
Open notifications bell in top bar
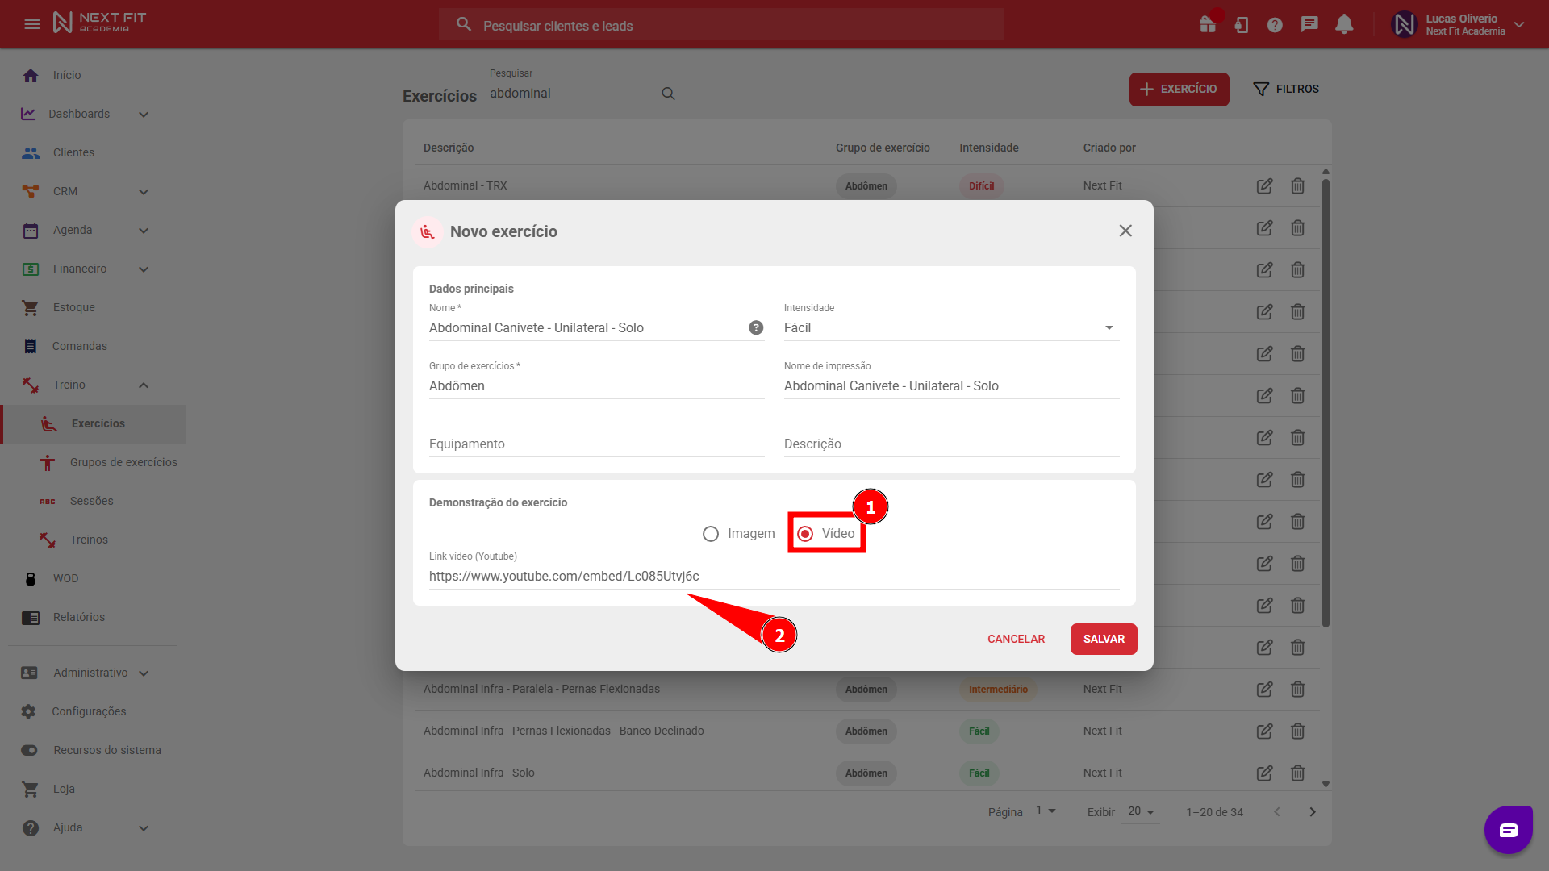click(x=1344, y=25)
